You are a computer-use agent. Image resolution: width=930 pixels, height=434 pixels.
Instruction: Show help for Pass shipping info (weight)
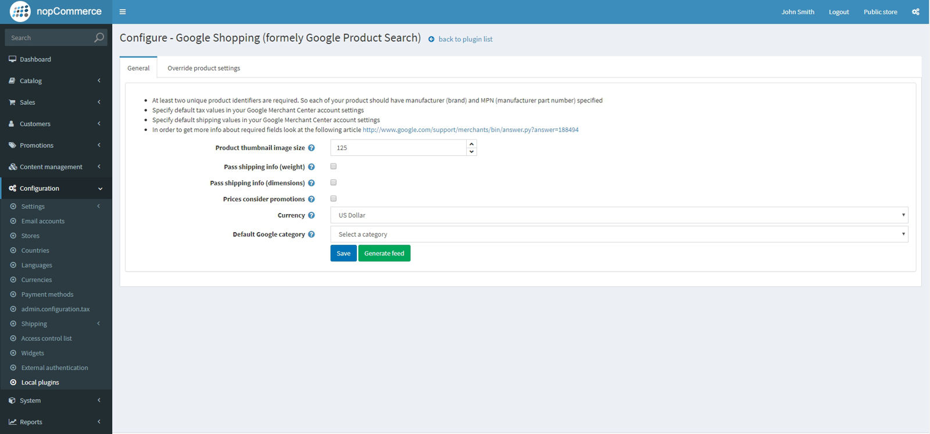click(312, 167)
